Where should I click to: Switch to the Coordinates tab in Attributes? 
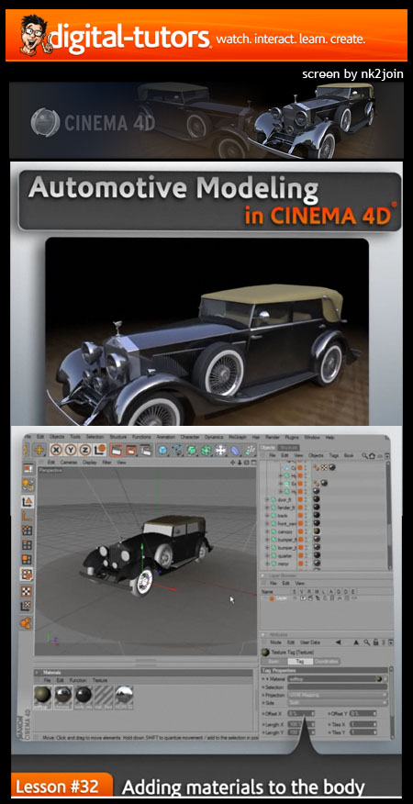[x=327, y=662]
